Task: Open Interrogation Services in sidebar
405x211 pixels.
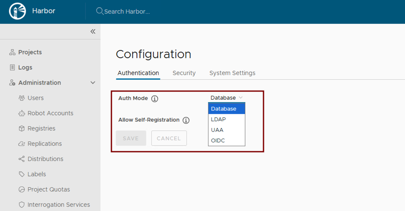Action: pos(58,205)
